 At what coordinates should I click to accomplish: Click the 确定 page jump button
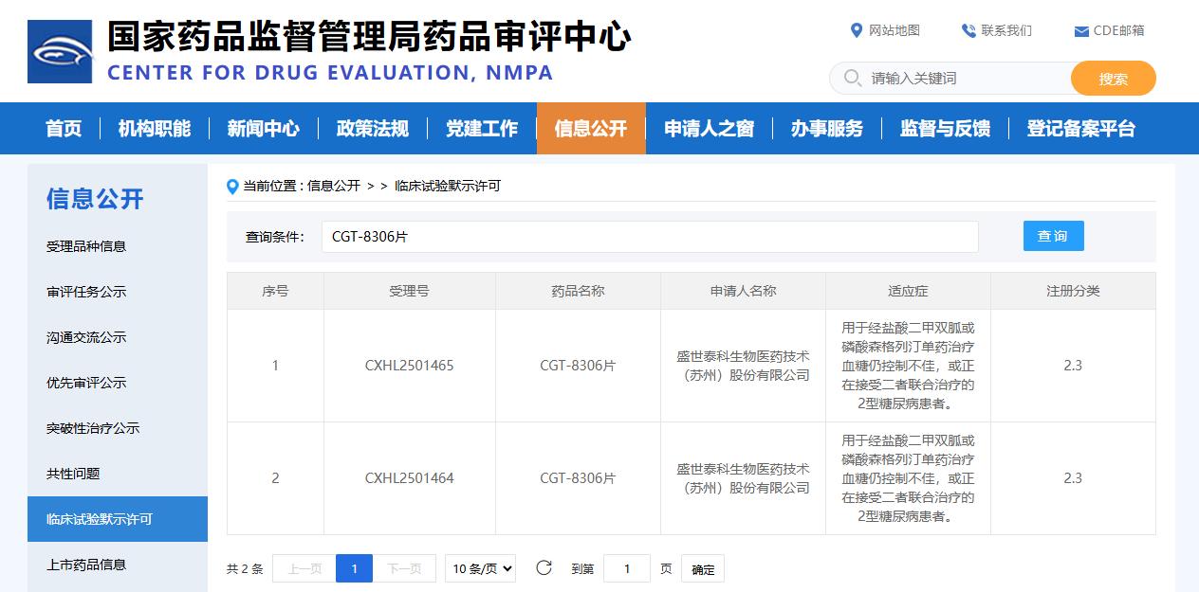[x=703, y=569]
